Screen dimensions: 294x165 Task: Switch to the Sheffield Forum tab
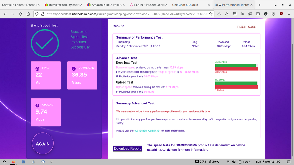(19, 5)
